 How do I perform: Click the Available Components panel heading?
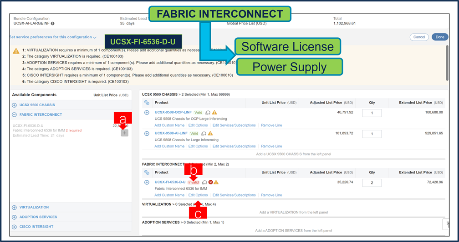point(34,95)
